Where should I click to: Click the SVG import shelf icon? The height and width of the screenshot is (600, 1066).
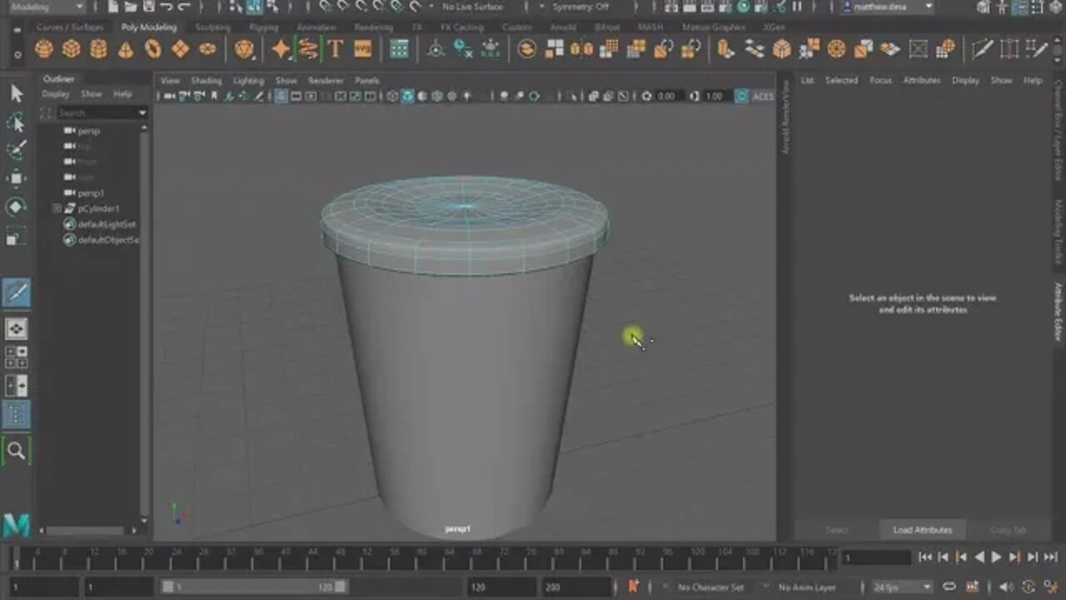pos(363,49)
